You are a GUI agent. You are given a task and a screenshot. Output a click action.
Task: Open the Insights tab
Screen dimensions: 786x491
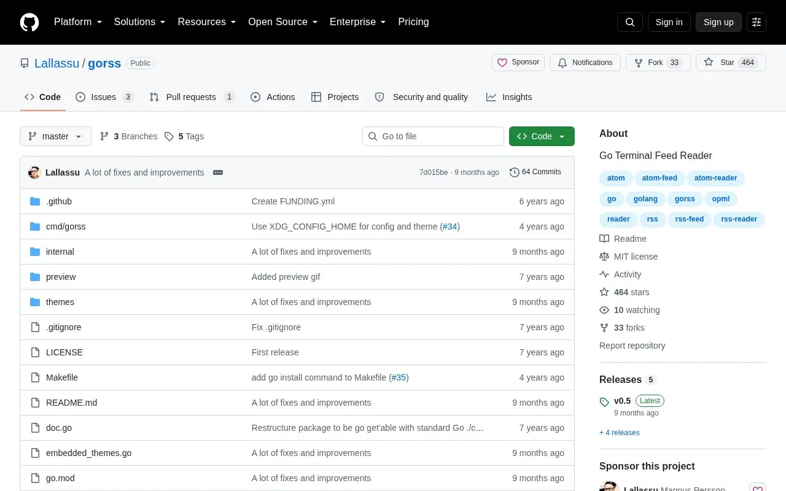(x=509, y=97)
